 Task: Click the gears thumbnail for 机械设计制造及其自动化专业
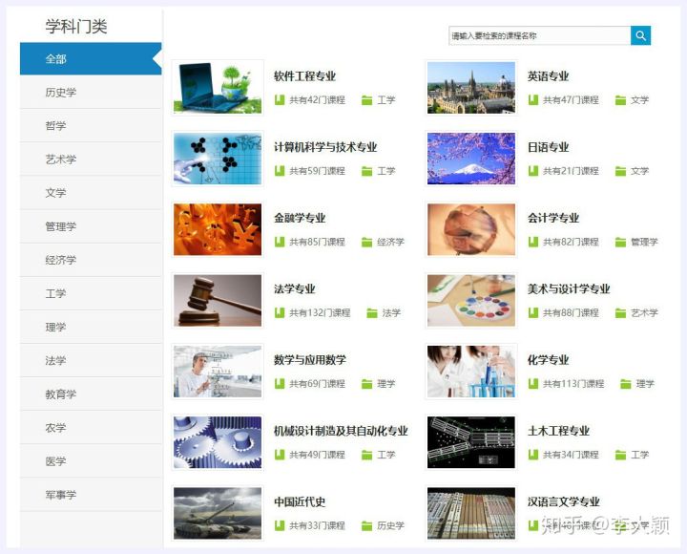point(218,442)
